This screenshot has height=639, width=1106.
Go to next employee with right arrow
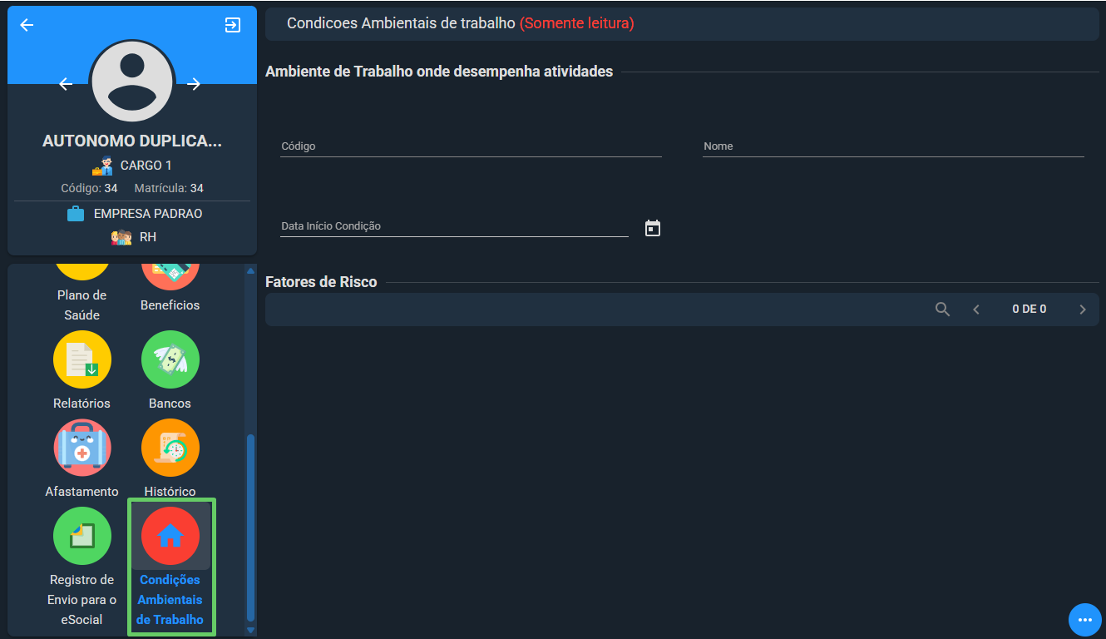194,84
